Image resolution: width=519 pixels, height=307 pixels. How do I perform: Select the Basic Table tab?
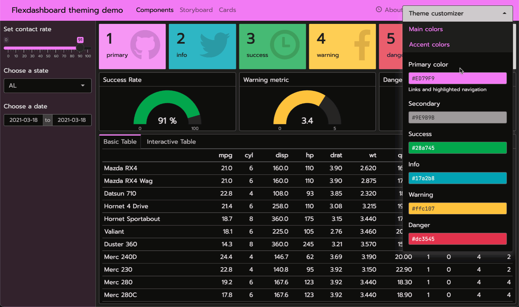(120, 142)
